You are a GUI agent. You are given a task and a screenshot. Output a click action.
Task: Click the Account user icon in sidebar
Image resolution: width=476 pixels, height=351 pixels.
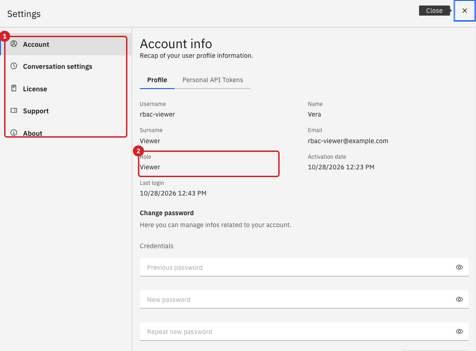click(14, 44)
